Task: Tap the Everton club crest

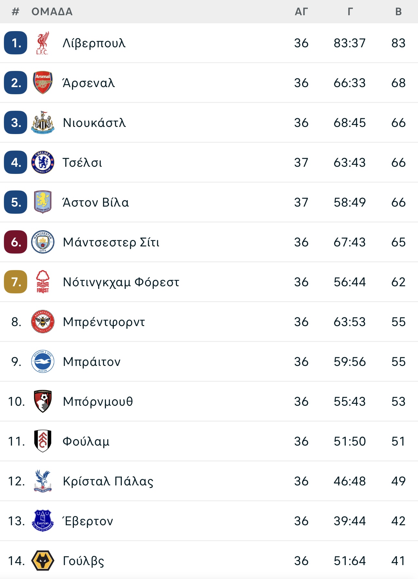Action: pyautogui.click(x=43, y=521)
